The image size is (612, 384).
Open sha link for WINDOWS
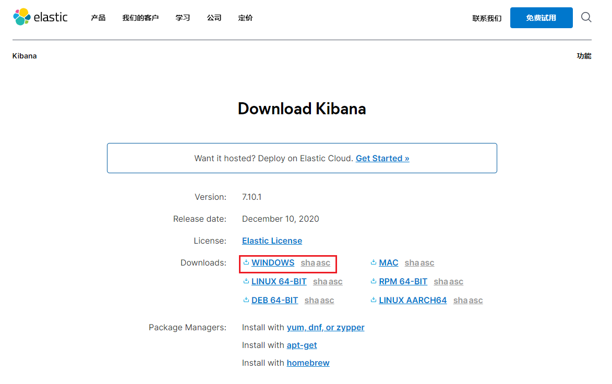307,263
